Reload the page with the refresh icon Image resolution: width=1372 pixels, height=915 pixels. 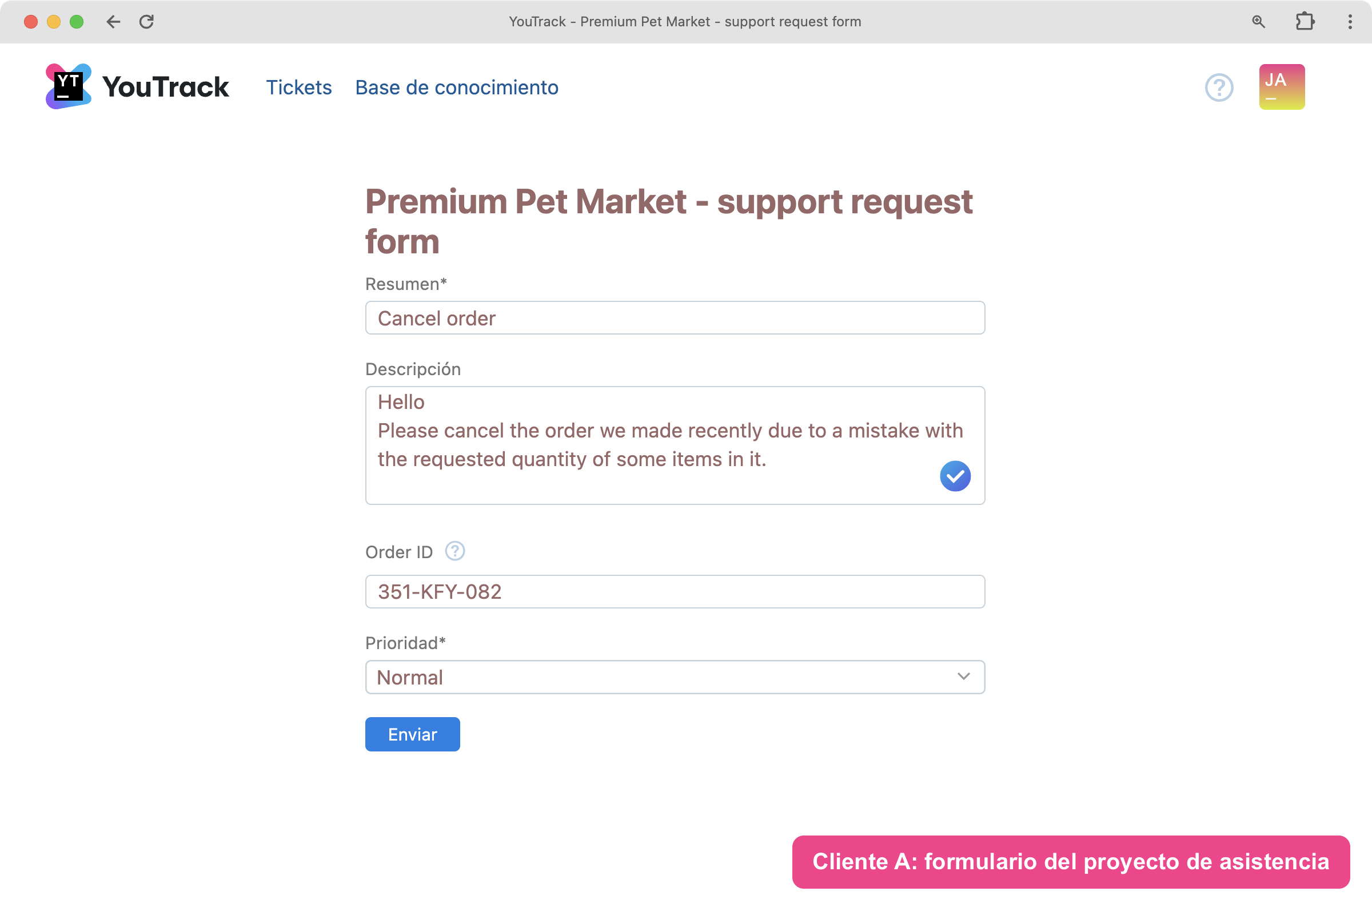pyautogui.click(x=146, y=22)
